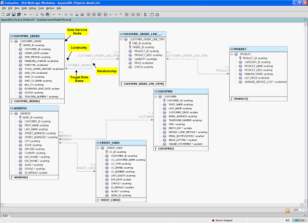Image resolution: width=308 pixels, height=223 pixels.
Task: Click the Undo toolbar icon
Action: [x=26, y=14]
